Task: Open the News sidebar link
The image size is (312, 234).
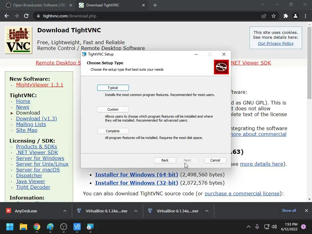Action: tap(23, 107)
